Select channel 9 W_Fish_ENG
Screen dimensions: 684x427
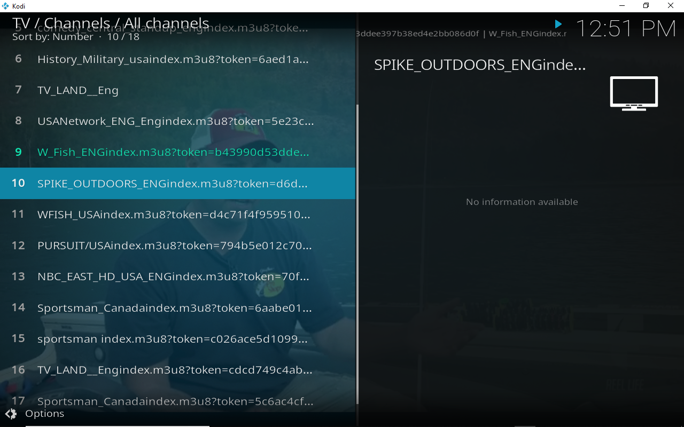tap(177, 152)
